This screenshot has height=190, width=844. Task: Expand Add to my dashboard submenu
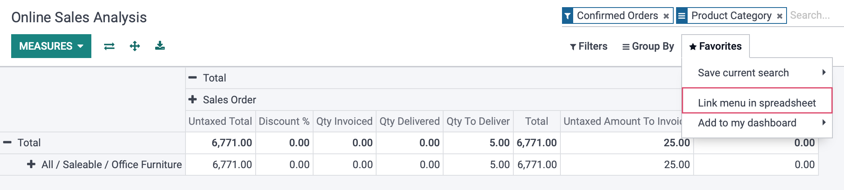(x=757, y=123)
